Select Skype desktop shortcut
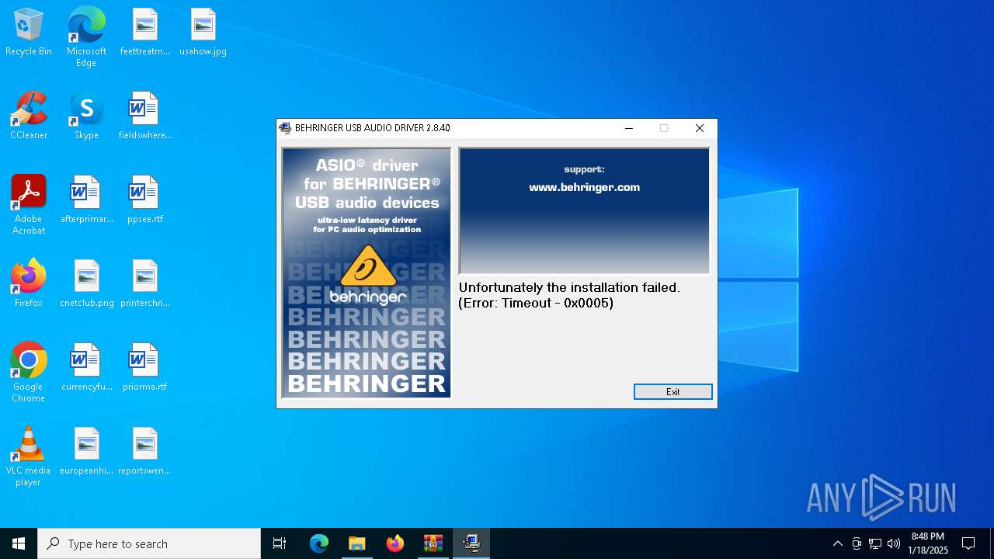Screen dimensions: 994x559 coord(86,116)
